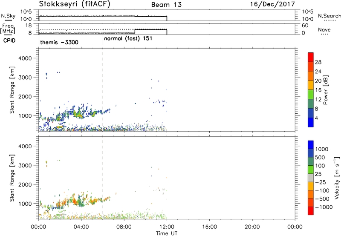Viewport: 341px width, 236px height.
Task: Click the blue bottom of Power colorbar
Action: pos(311,122)
